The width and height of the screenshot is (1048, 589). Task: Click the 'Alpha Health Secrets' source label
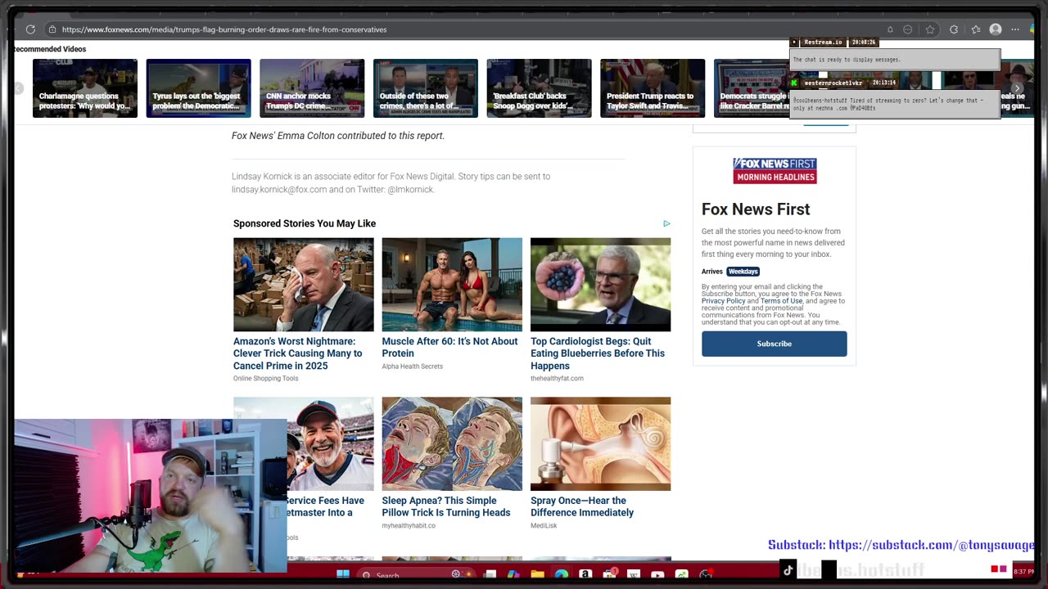click(412, 366)
